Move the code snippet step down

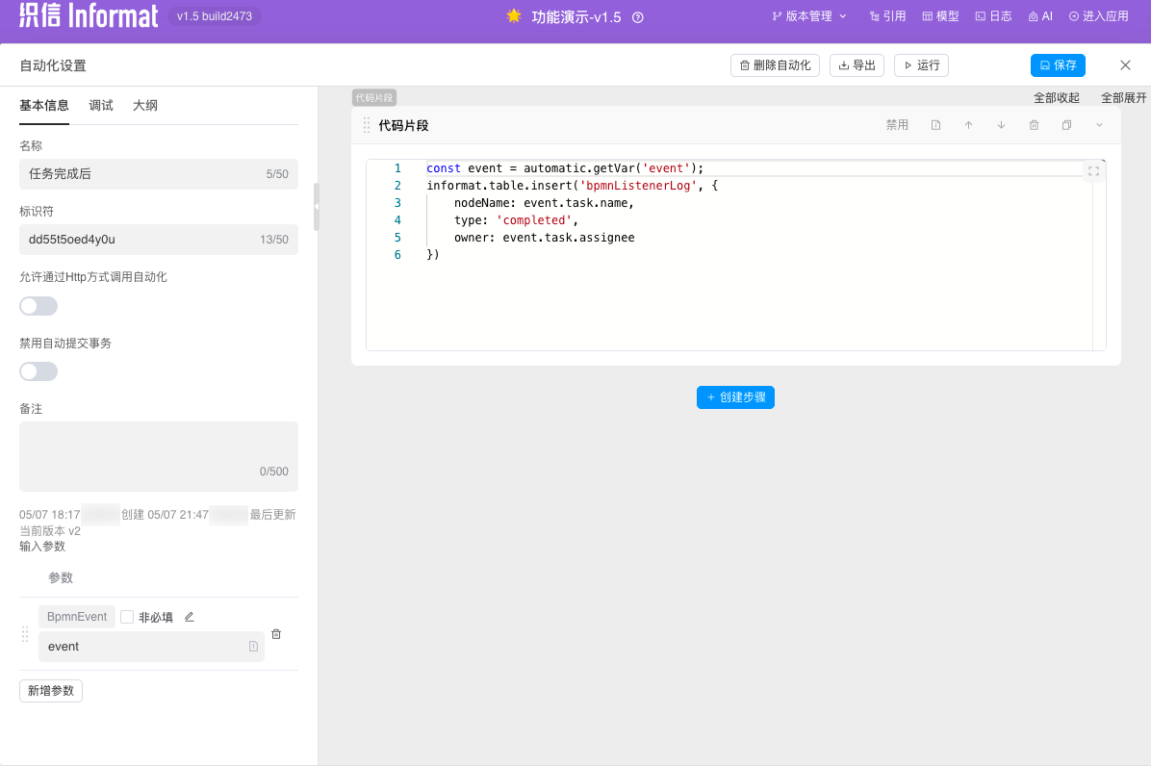(1001, 125)
